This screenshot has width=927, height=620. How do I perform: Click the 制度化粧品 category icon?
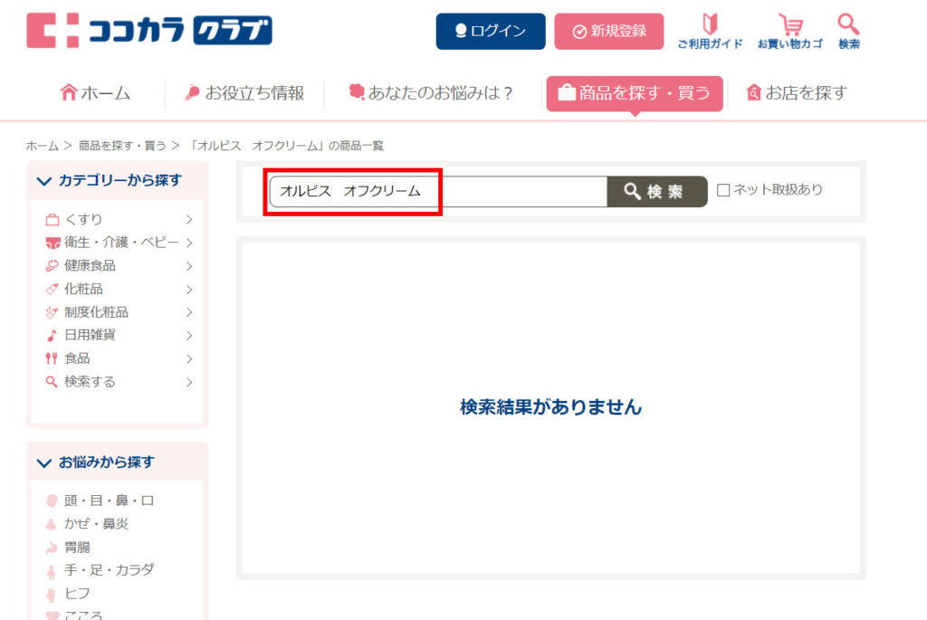point(52,312)
